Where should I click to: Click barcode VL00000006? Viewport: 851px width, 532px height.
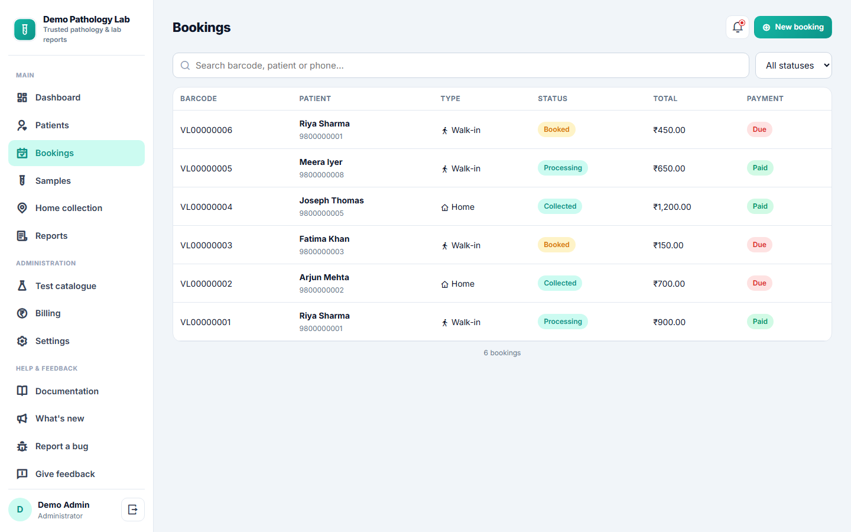click(x=206, y=130)
